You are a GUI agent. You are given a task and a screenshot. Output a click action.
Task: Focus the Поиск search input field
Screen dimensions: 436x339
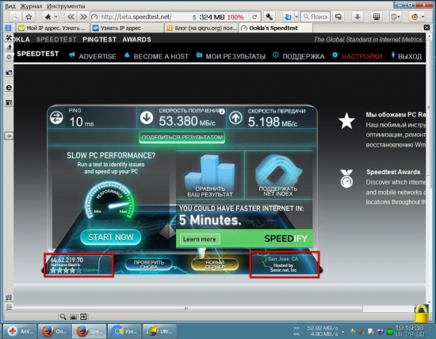click(x=316, y=17)
